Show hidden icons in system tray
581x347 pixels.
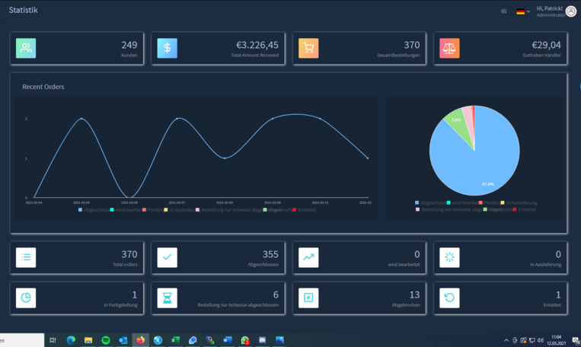[x=506, y=340]
